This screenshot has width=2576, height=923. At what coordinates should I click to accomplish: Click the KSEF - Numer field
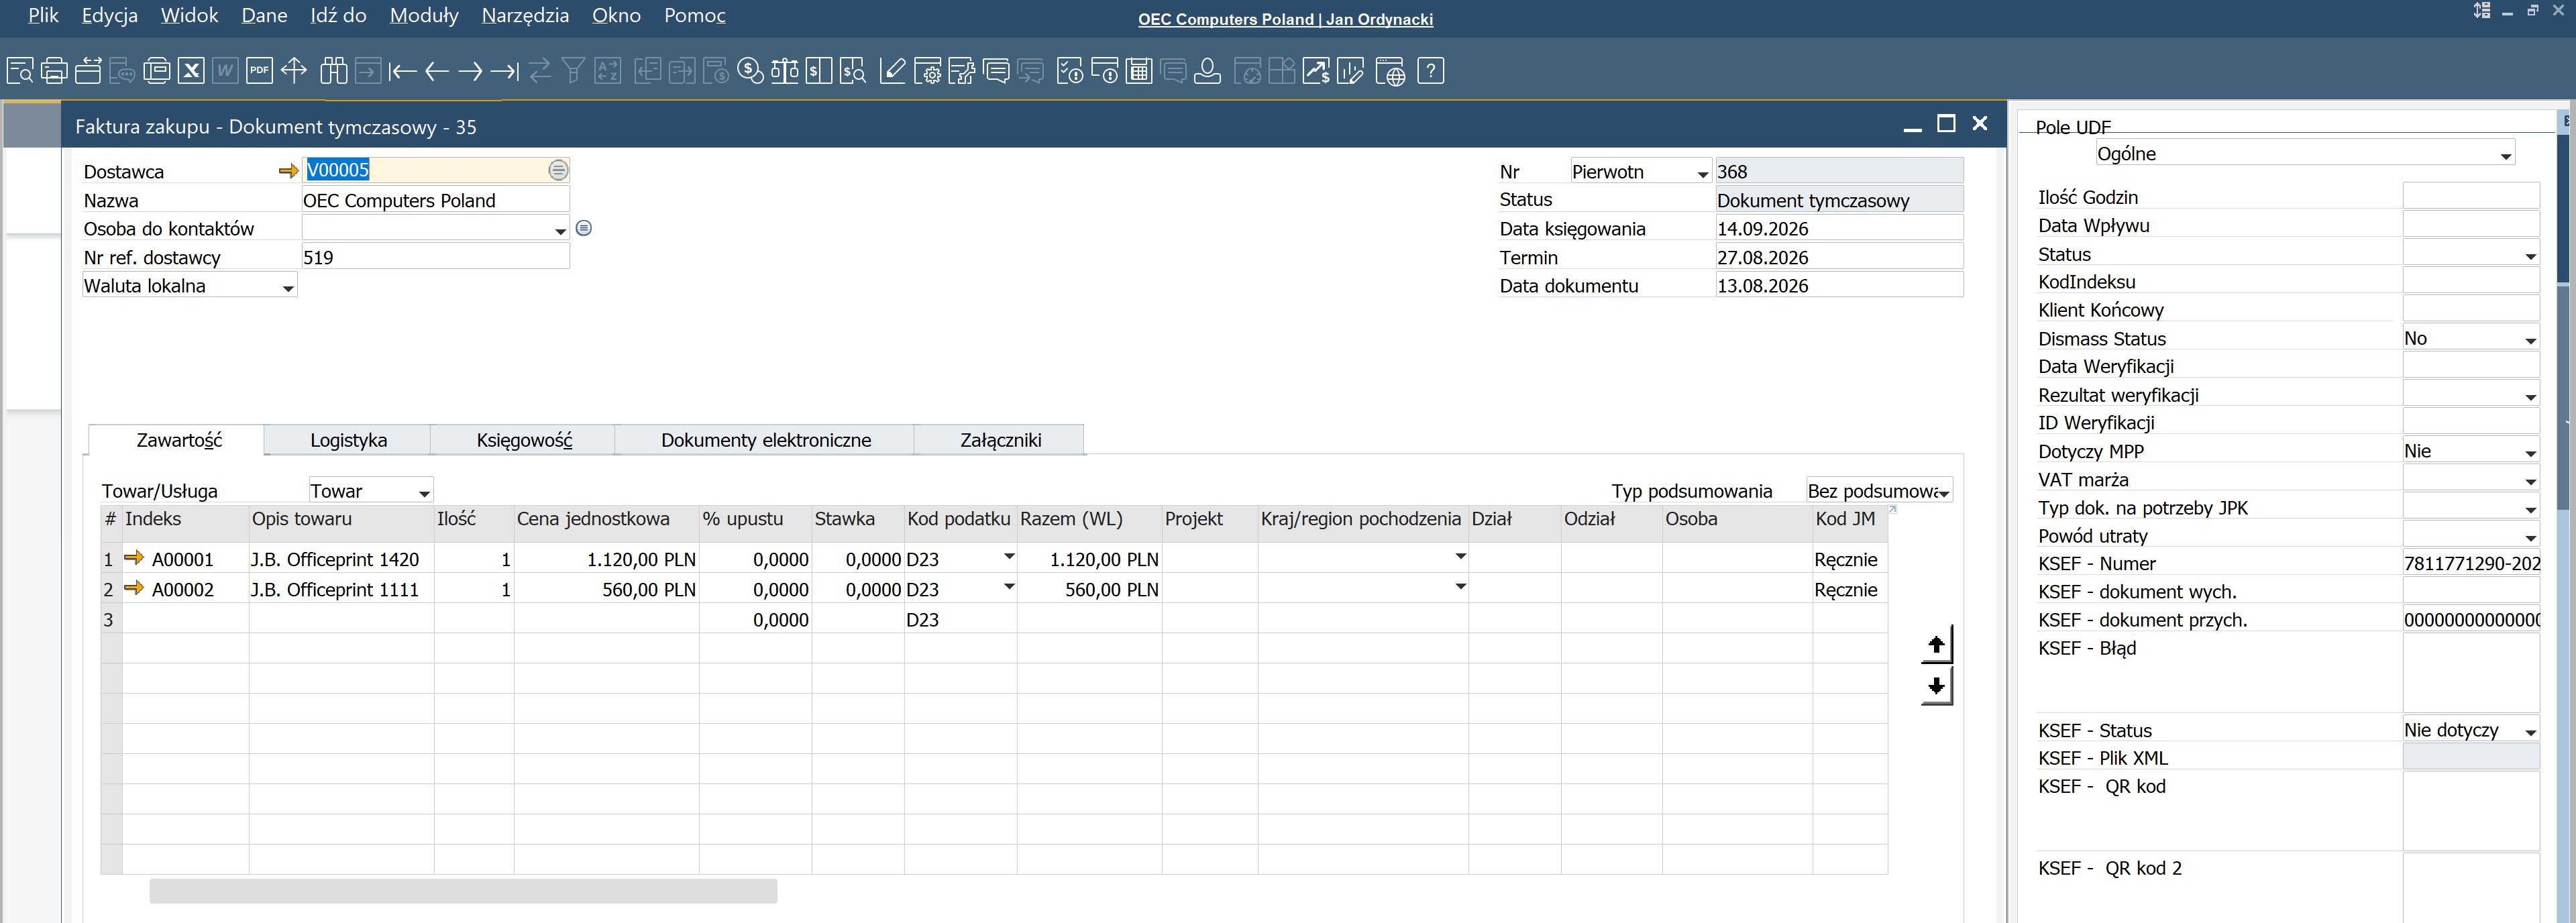2470,563
